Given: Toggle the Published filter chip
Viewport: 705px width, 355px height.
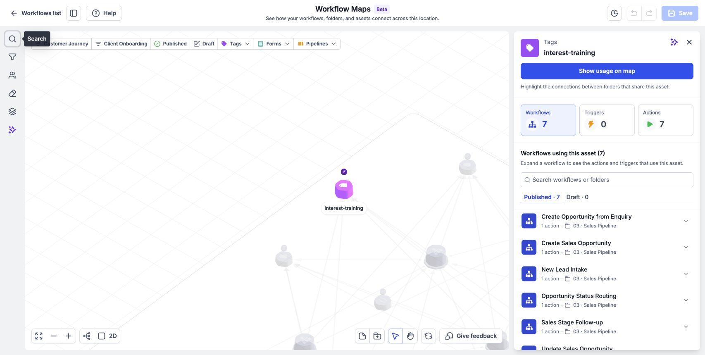Looking at the screenshot, I should (x=170, y=44).
